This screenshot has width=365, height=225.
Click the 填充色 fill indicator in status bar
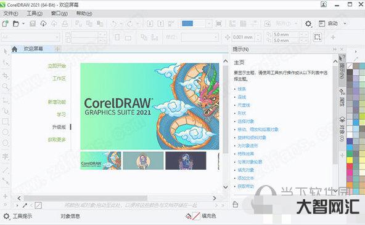(x=201, y=216)
